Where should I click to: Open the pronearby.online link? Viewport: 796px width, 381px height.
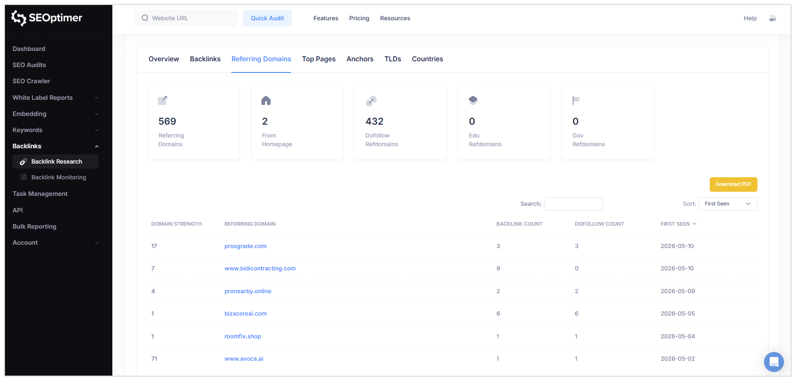[248, 291]
